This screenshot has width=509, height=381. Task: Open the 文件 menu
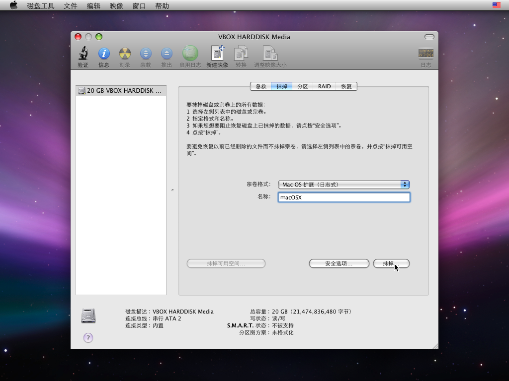coord(71,6)
